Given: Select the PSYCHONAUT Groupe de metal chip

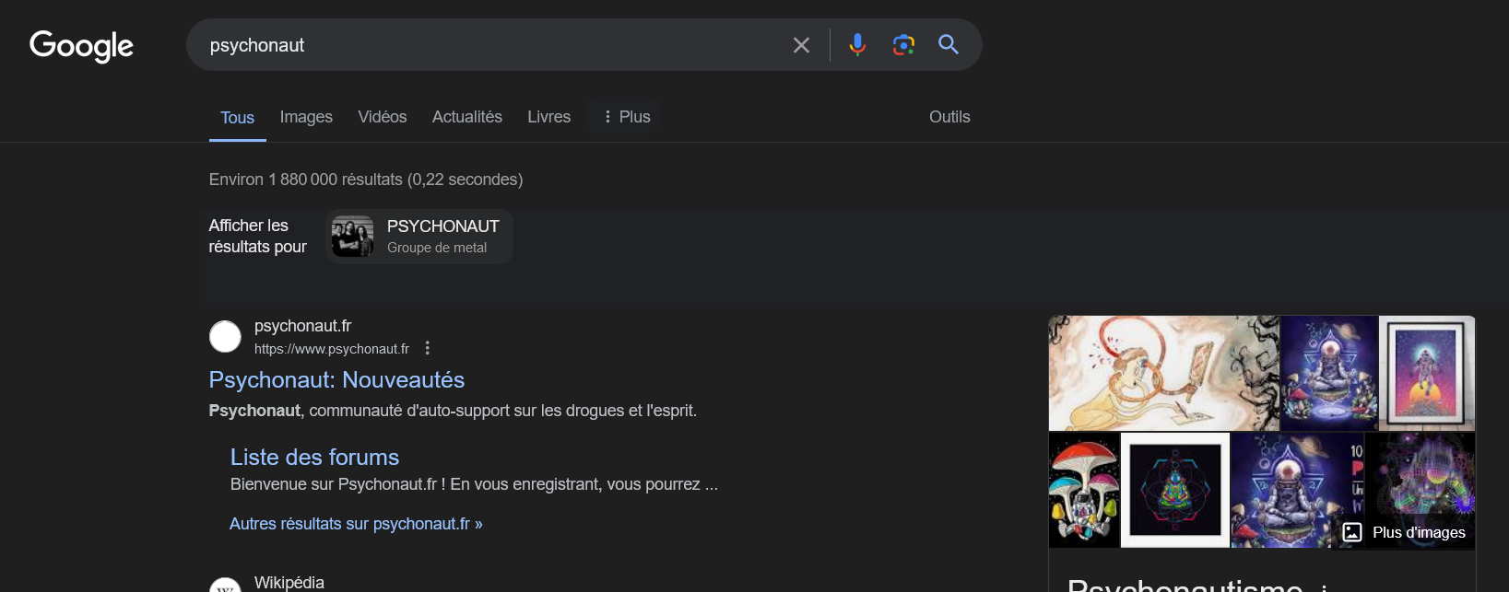Looking at the screenshot, I should tap(419, 237).
